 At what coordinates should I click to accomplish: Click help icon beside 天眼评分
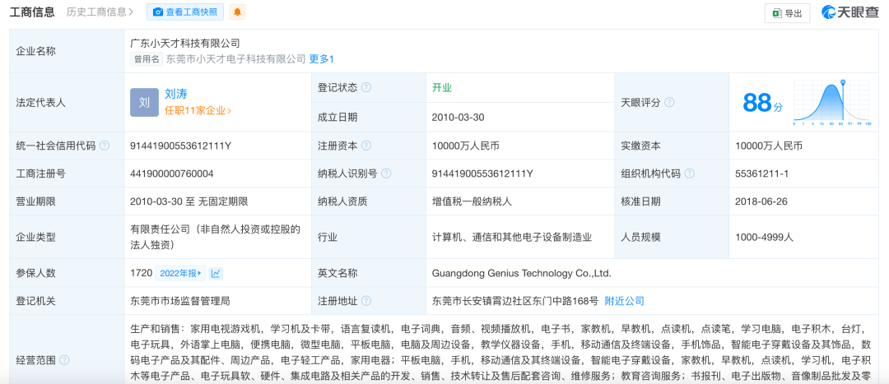669,103
